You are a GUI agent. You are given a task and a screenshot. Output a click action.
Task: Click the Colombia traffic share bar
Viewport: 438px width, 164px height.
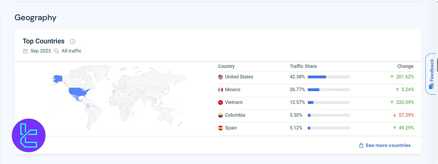(x=329, y=115)
